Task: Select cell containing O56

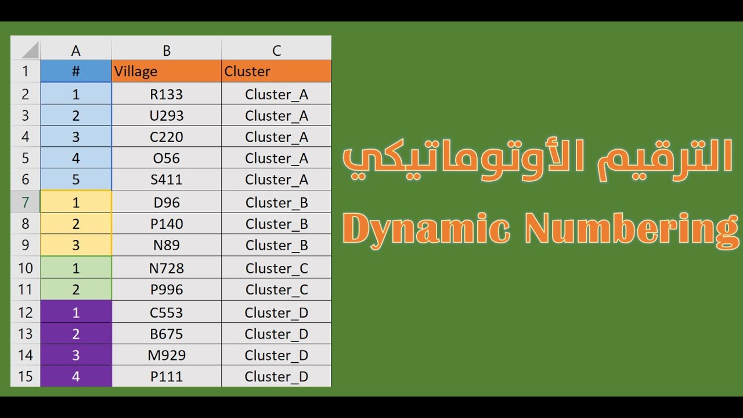Action: pyautogui.click(x=167, y=158)
